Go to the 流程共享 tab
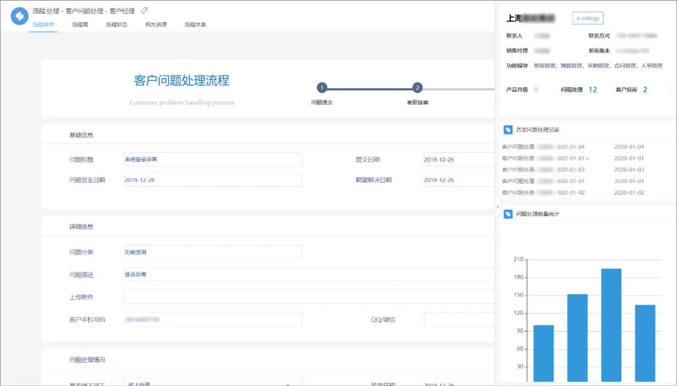The width and height of the screenshot is (677, 386). [x=195, y=24]
